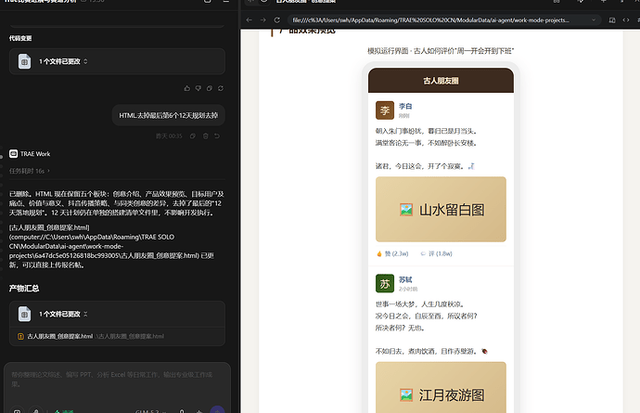Open the 古人朋友圈_创意提案.html file entry
The height and width of the screenshot is (413, 640).
[x=117, y=336]
